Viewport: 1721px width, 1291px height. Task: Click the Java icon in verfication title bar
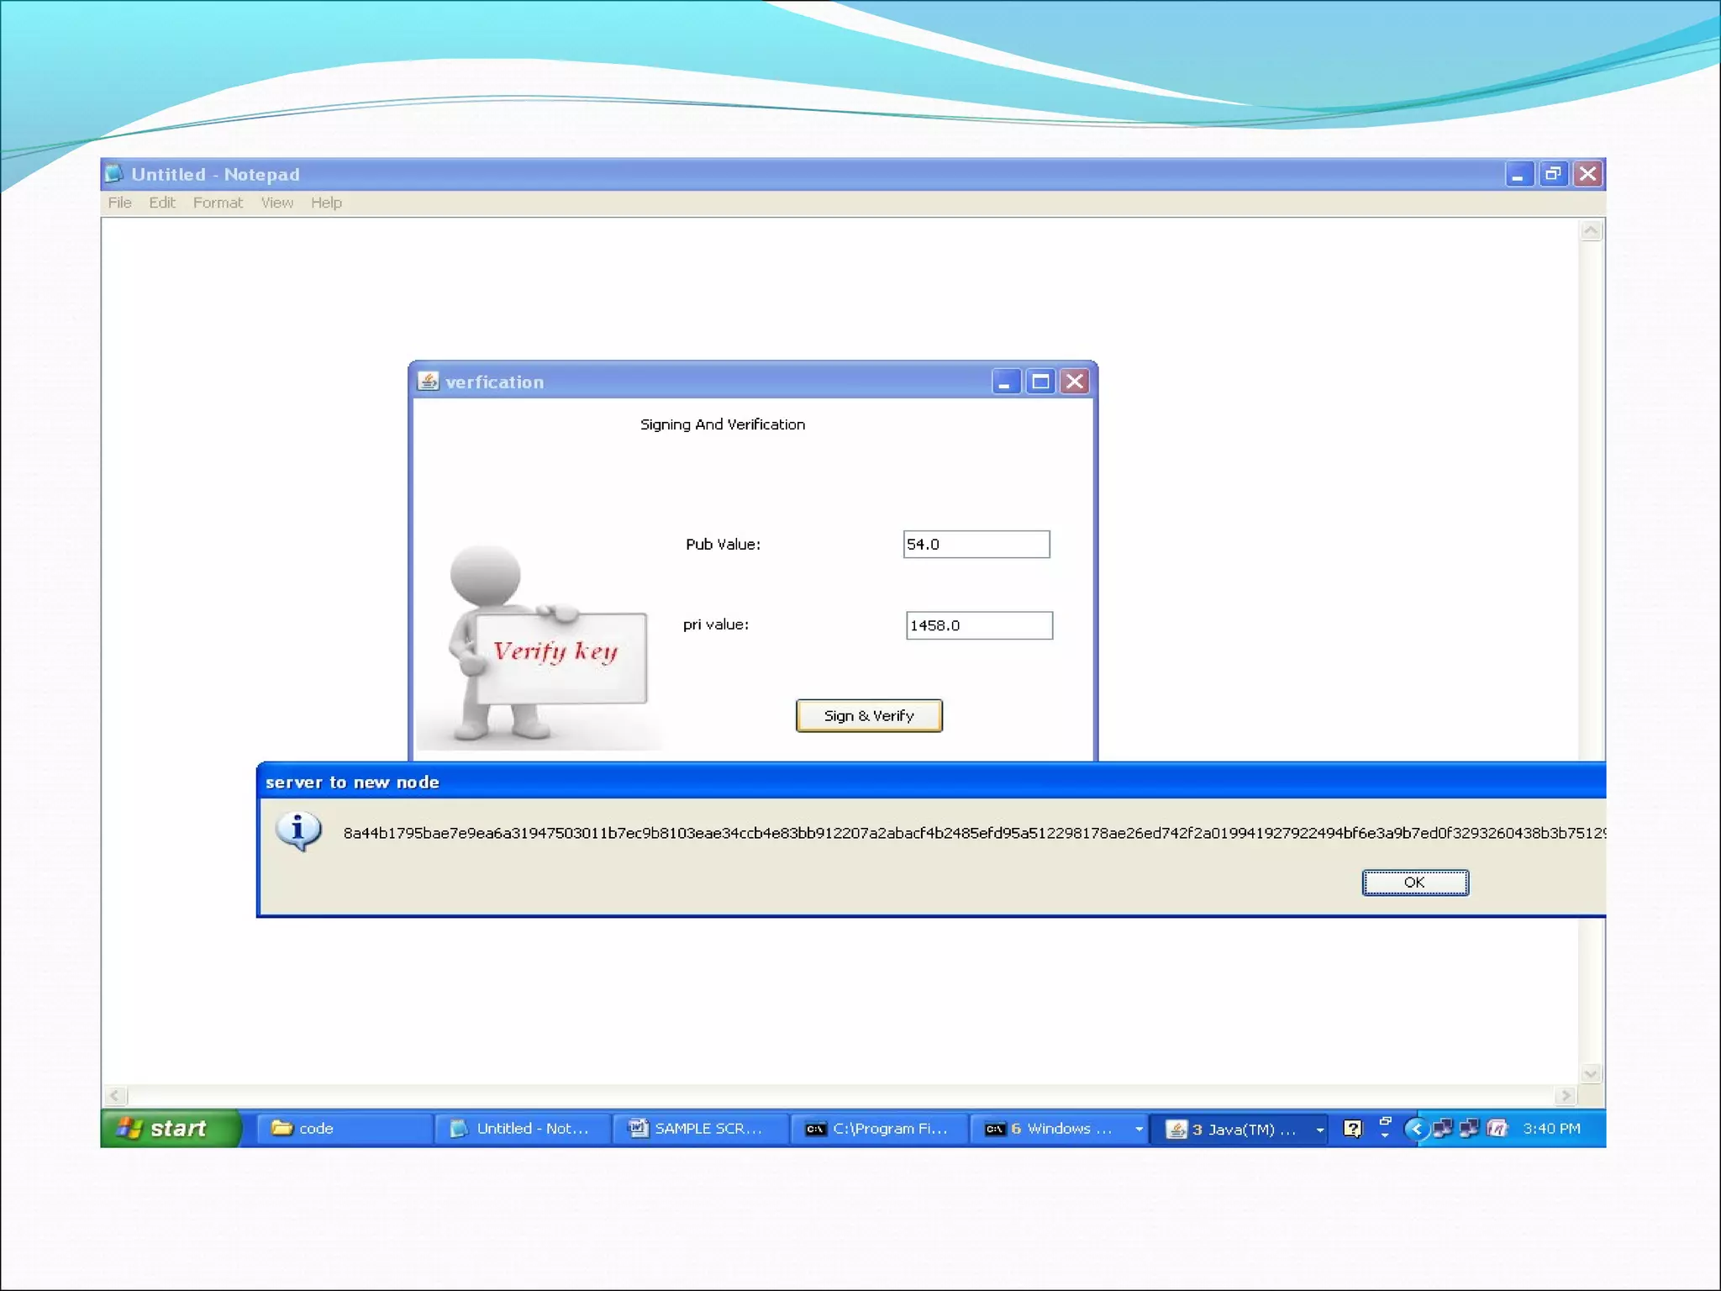428,382
